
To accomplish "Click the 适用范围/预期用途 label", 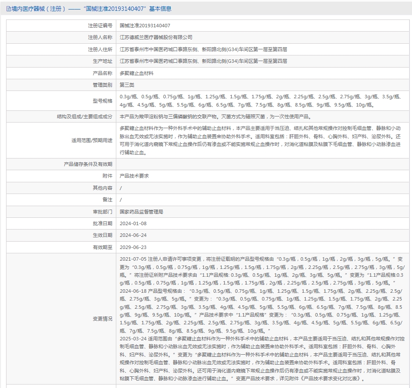I will (x=92, y=140).
